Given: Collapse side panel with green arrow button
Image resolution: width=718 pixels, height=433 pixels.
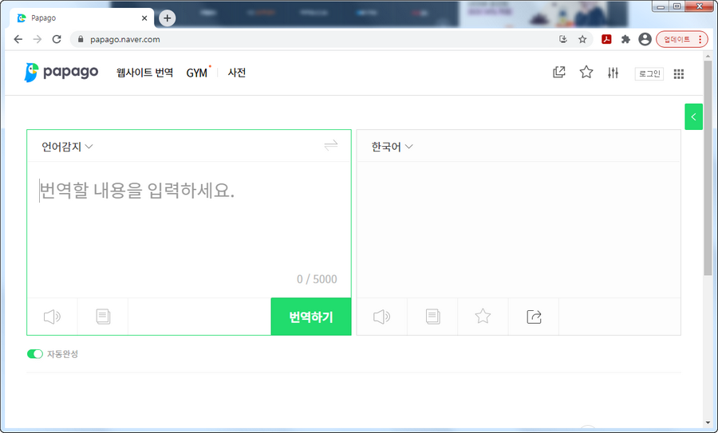Looking at the screenshot, I should coord(694,116).
